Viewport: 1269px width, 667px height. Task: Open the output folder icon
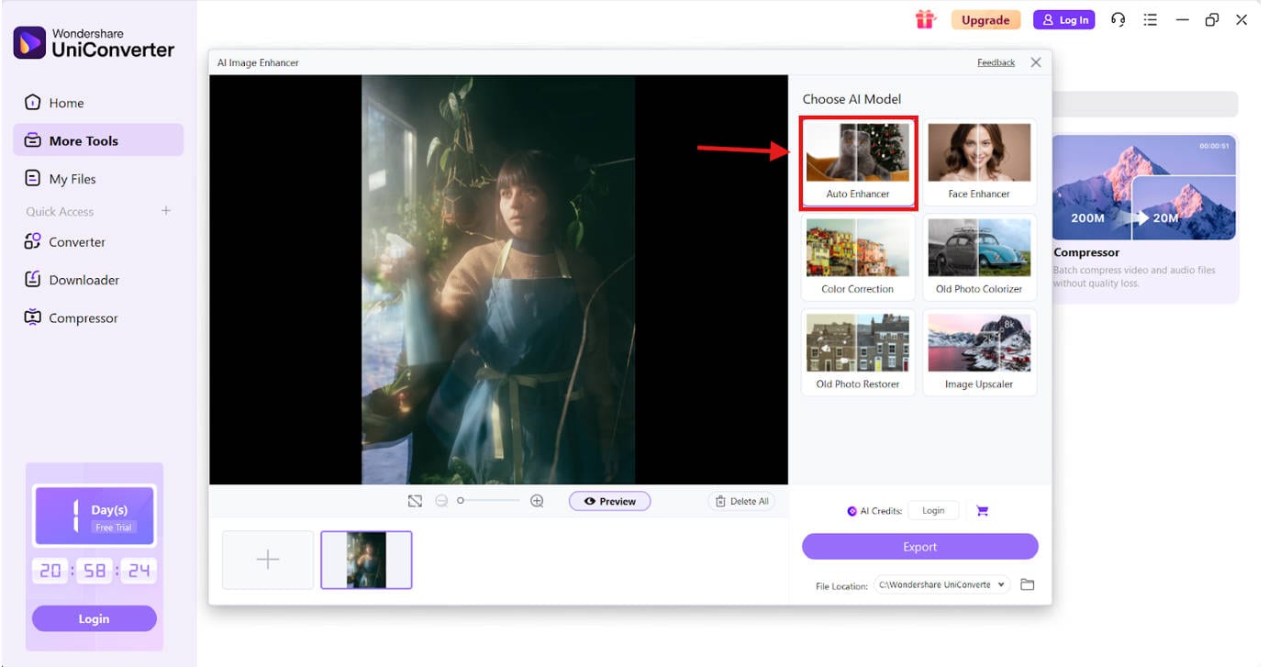1028,584
